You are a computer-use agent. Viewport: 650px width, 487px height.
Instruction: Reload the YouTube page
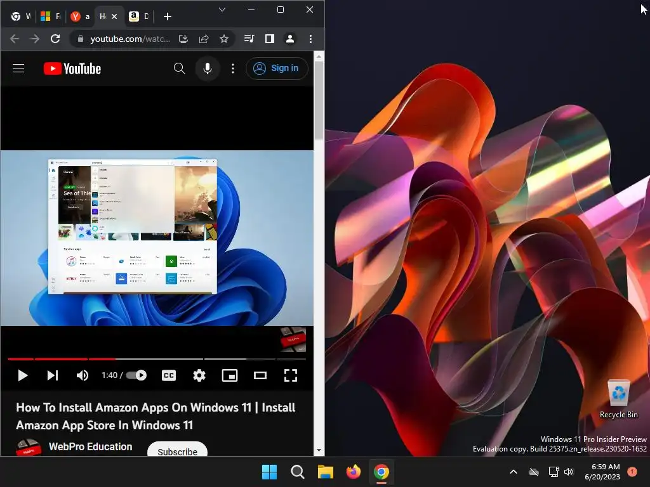55,39
